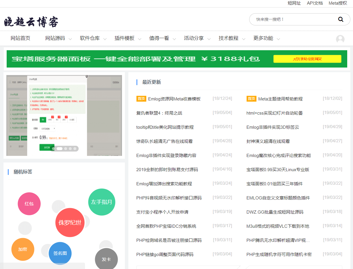Click the search magnifier icon

(341, 19)
